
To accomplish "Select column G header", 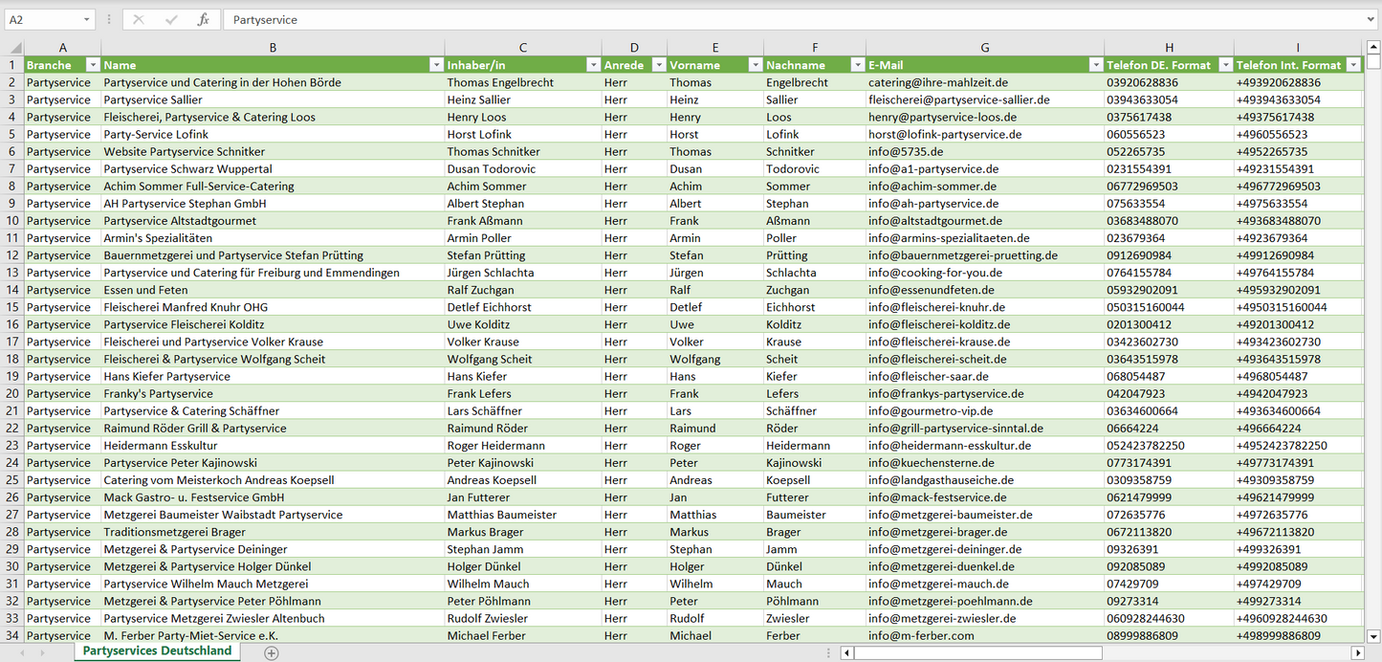I will pyautogui.click(x=984, y=48).
